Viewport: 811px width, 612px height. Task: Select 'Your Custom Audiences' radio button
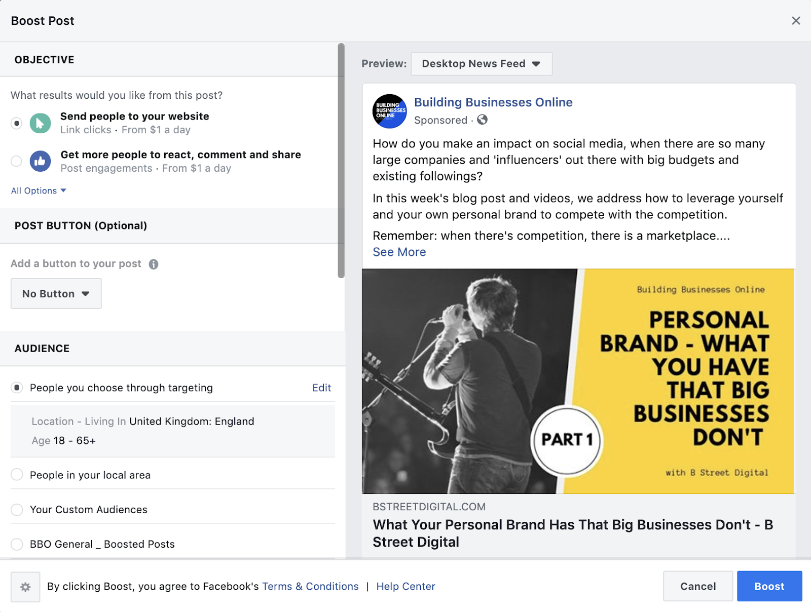(x=17, y=509)
